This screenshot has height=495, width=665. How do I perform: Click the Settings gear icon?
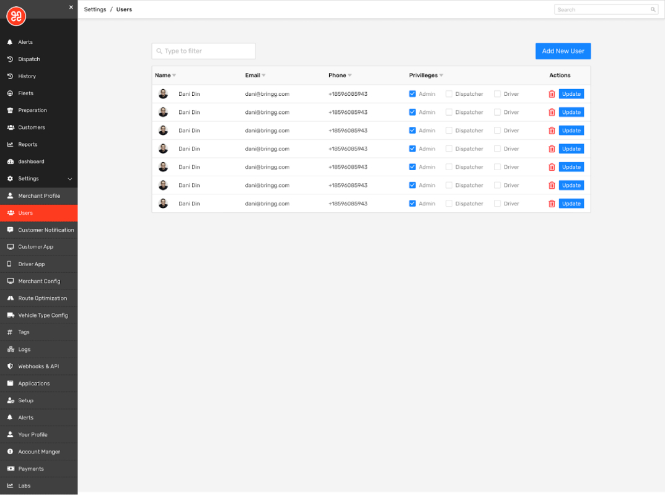(x=10, y=179)
